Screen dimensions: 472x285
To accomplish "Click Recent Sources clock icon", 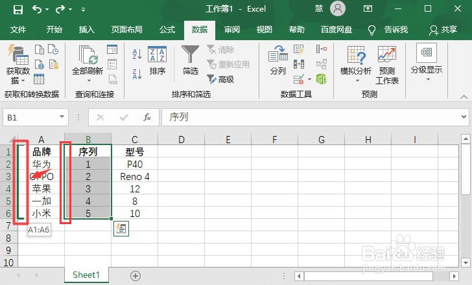I will (53, 49).
